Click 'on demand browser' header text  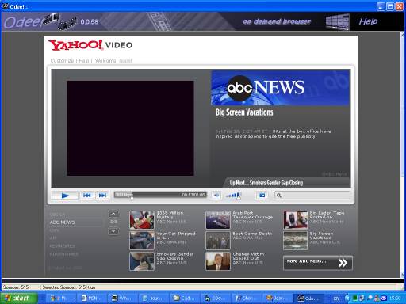point(277,21)
